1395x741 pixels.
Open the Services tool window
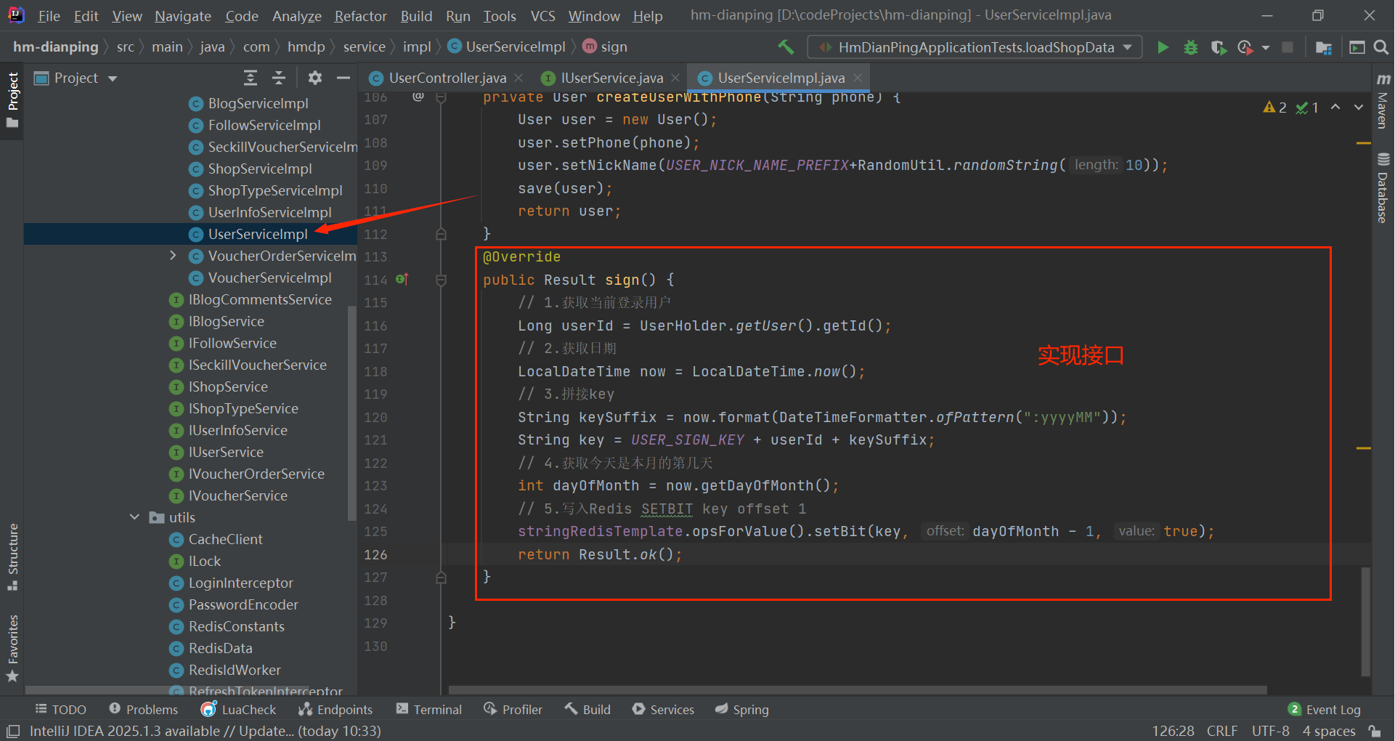point(663,710)
